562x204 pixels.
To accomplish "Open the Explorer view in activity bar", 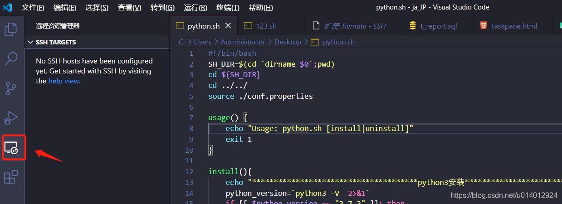I will tap(11, 29).
